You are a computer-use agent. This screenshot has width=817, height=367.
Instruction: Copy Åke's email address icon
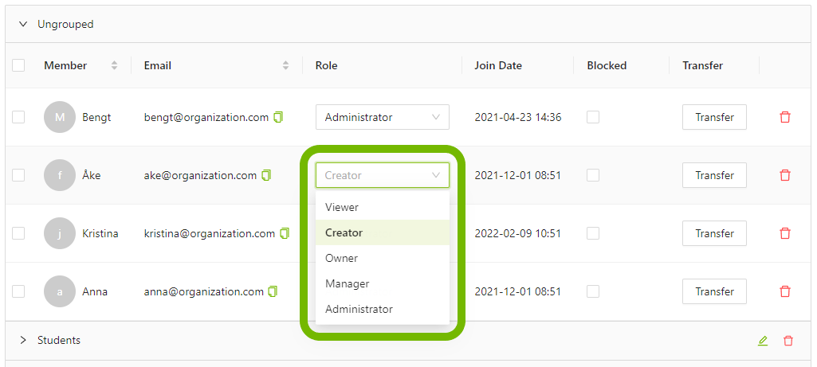(266, 175)
